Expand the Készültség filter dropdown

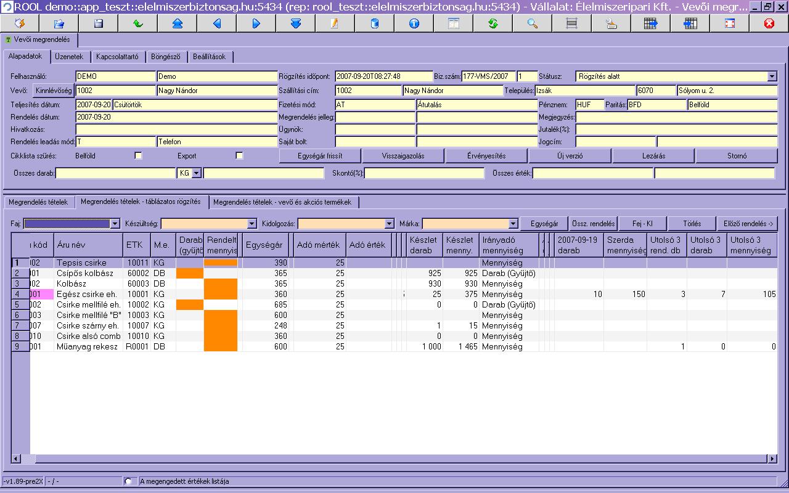pos(251,224)
